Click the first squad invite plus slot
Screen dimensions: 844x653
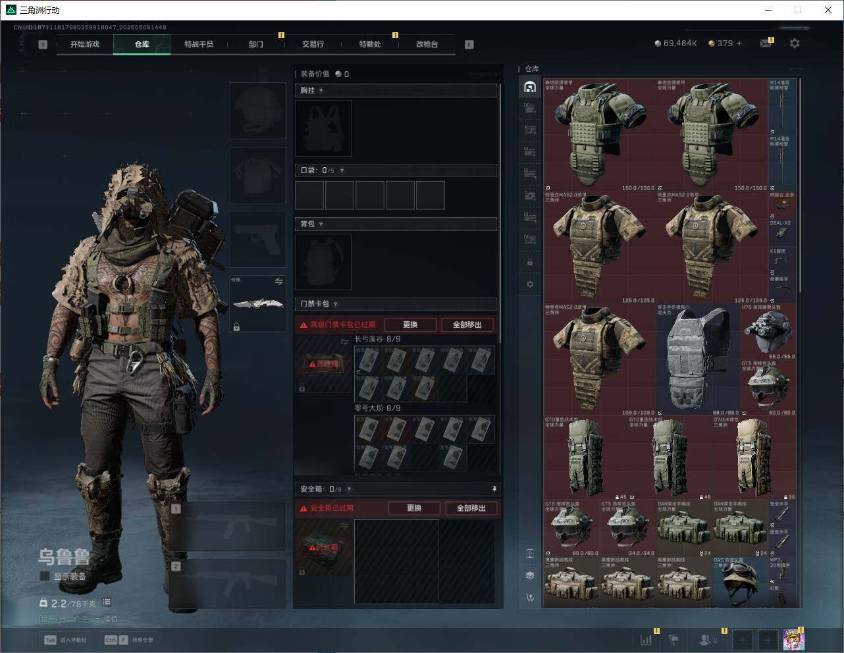click(x=743, y=639)
